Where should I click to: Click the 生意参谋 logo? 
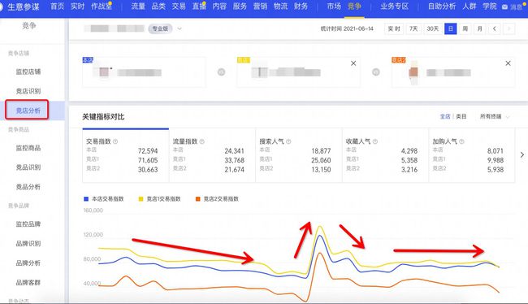[x=23, y=7]
